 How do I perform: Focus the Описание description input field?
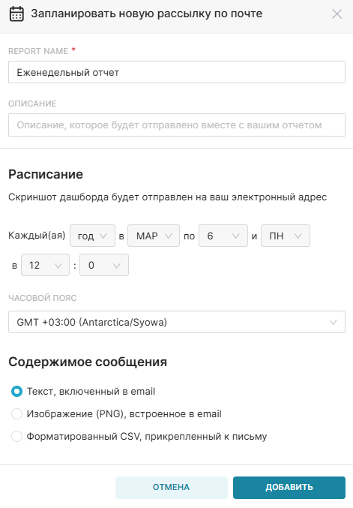177,125
